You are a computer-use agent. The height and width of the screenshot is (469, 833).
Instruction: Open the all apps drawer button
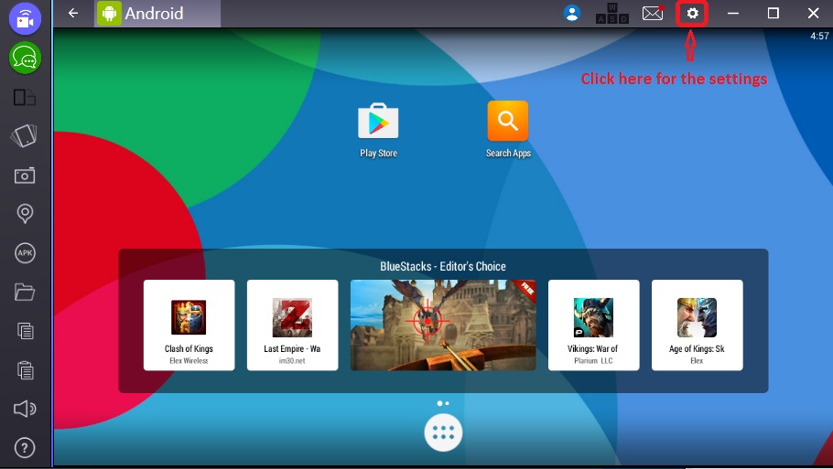coord(443,433)
